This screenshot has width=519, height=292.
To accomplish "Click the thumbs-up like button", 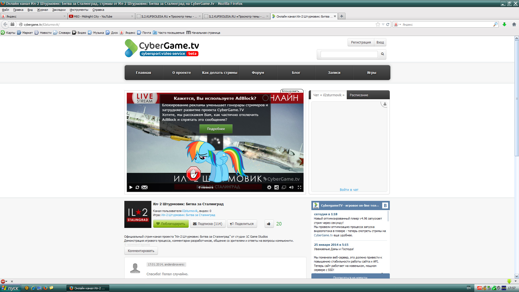I will (x=269, y=224).
